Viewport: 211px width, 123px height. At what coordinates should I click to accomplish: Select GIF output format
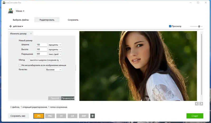tap(73, 116)
